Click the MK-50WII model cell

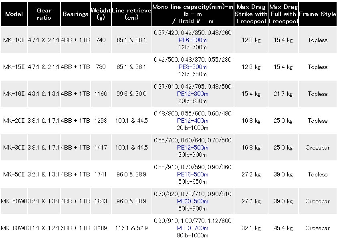(14, 201)
